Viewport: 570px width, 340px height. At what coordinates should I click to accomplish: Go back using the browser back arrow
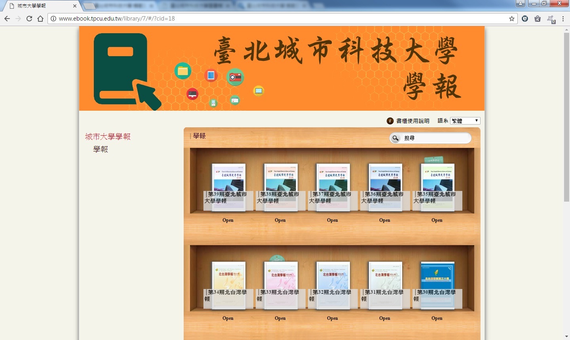[7, 19]
